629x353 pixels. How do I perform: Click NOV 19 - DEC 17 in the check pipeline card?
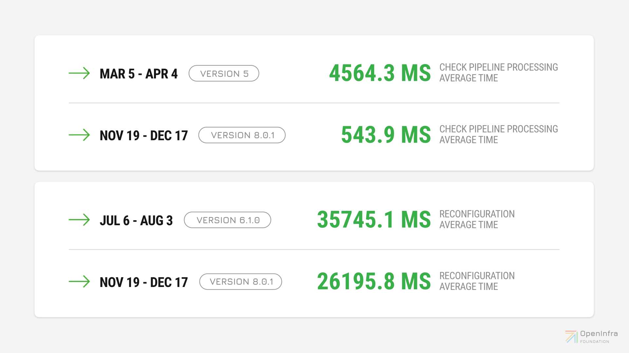[144, 136]
